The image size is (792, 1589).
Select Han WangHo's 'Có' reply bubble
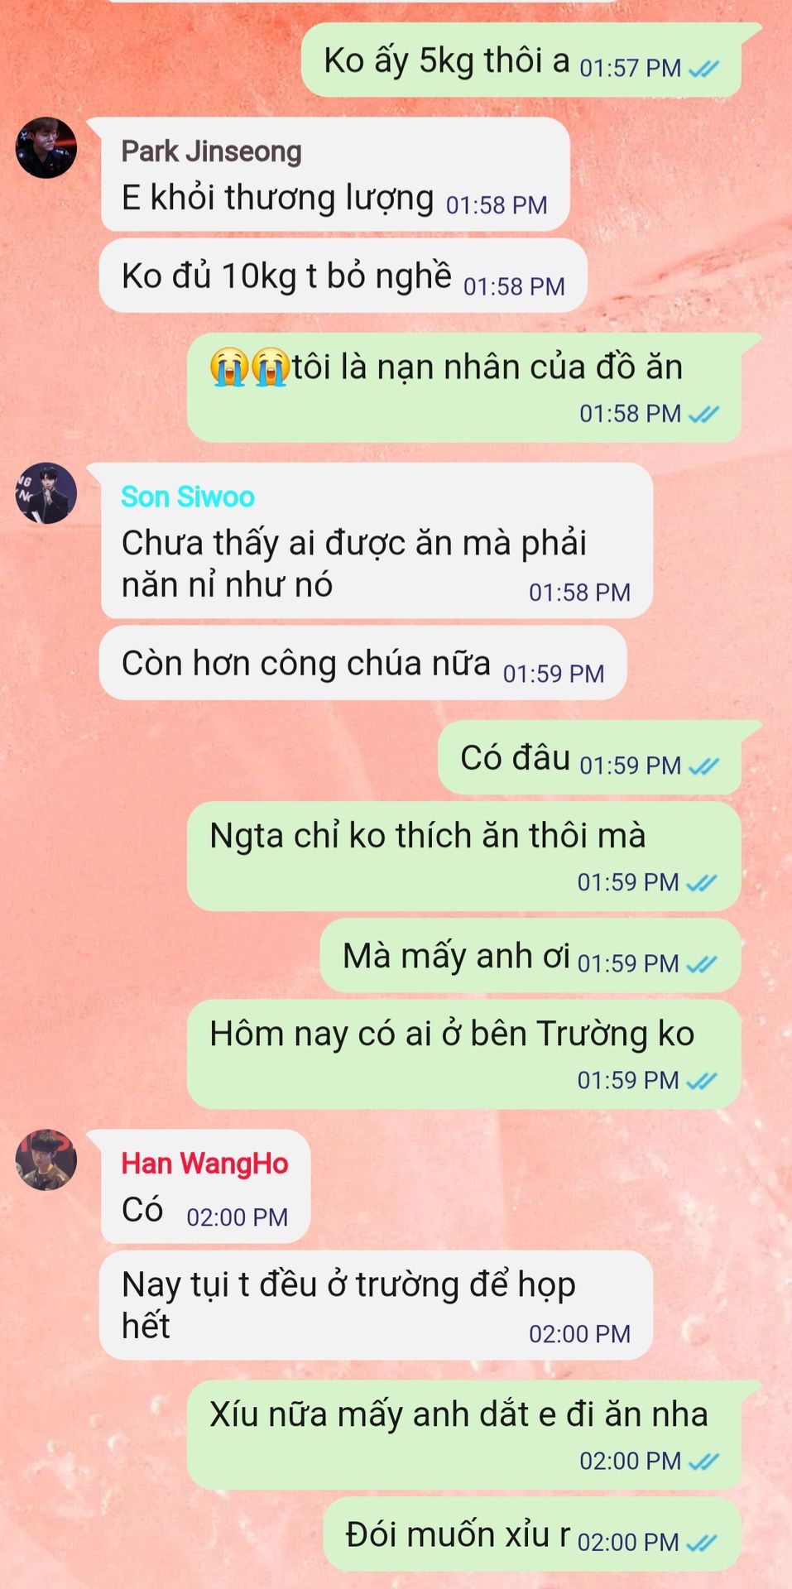coord(205,1186)
